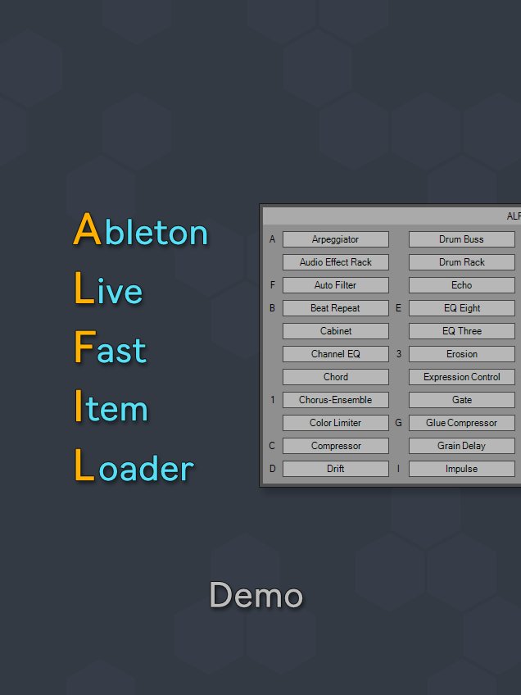Click the 'D' shortcut label beside Drift
Screen dimensions: 521x695
click(x=273, y=469)
